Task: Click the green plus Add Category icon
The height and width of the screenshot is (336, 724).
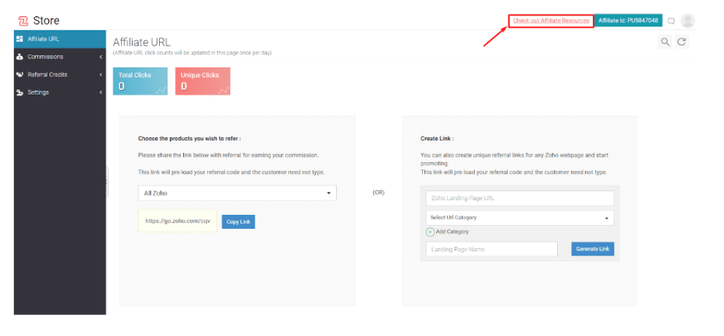Action: (430, 232)
